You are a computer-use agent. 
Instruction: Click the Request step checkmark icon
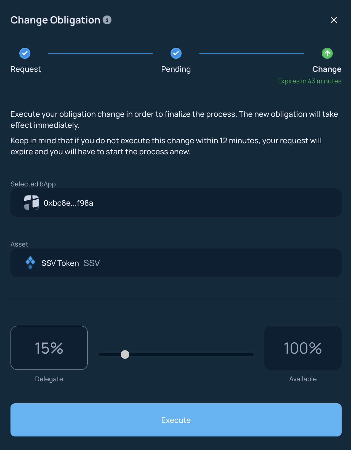pyautogui.click(x=25, y=53)
